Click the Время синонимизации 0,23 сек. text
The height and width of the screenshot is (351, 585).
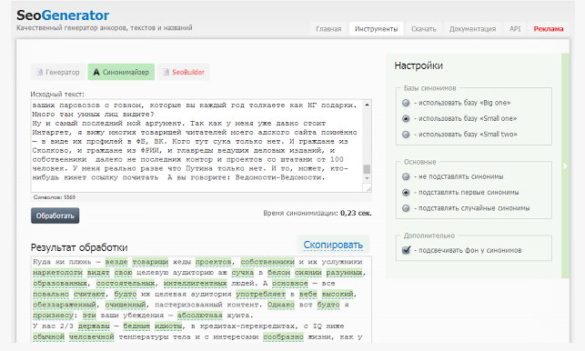point(318,214)
